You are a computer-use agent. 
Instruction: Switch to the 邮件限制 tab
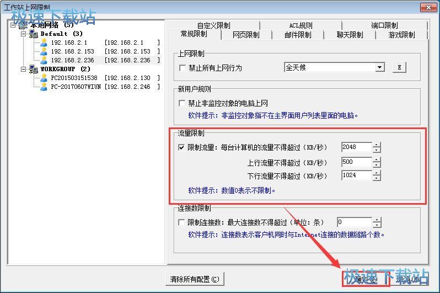click(x=298, y=35)
